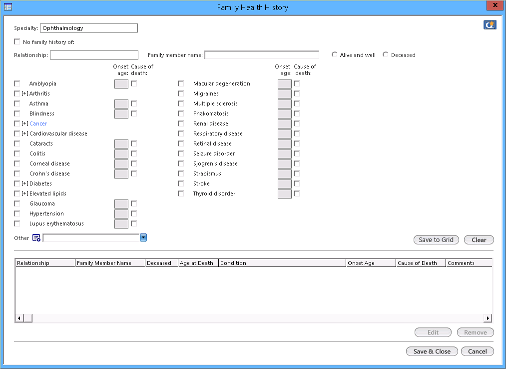
Task: Tick the Colitis checkbox
Action: pos(17,153)
